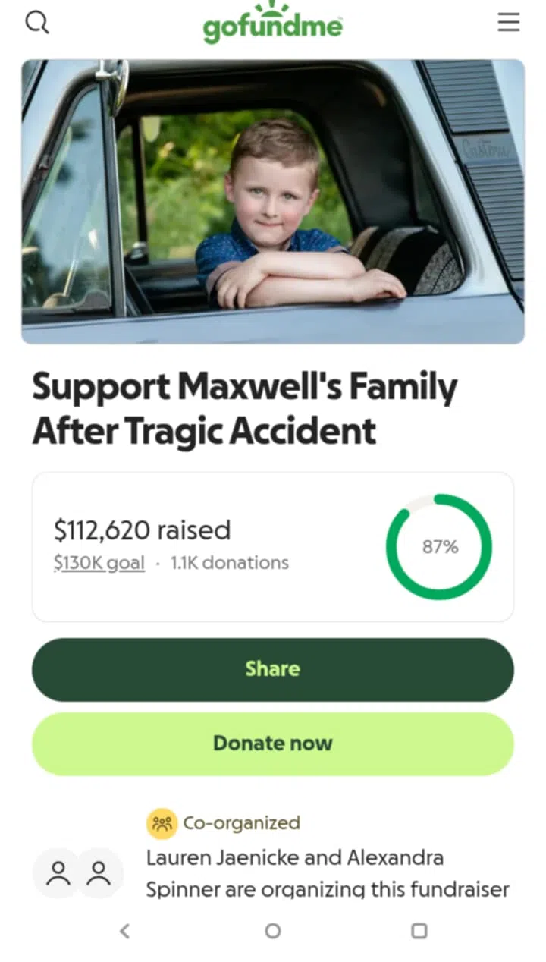Screen dimensions: 546x962
Task: Tap the second organizer avatar
Action: (99, 873)
